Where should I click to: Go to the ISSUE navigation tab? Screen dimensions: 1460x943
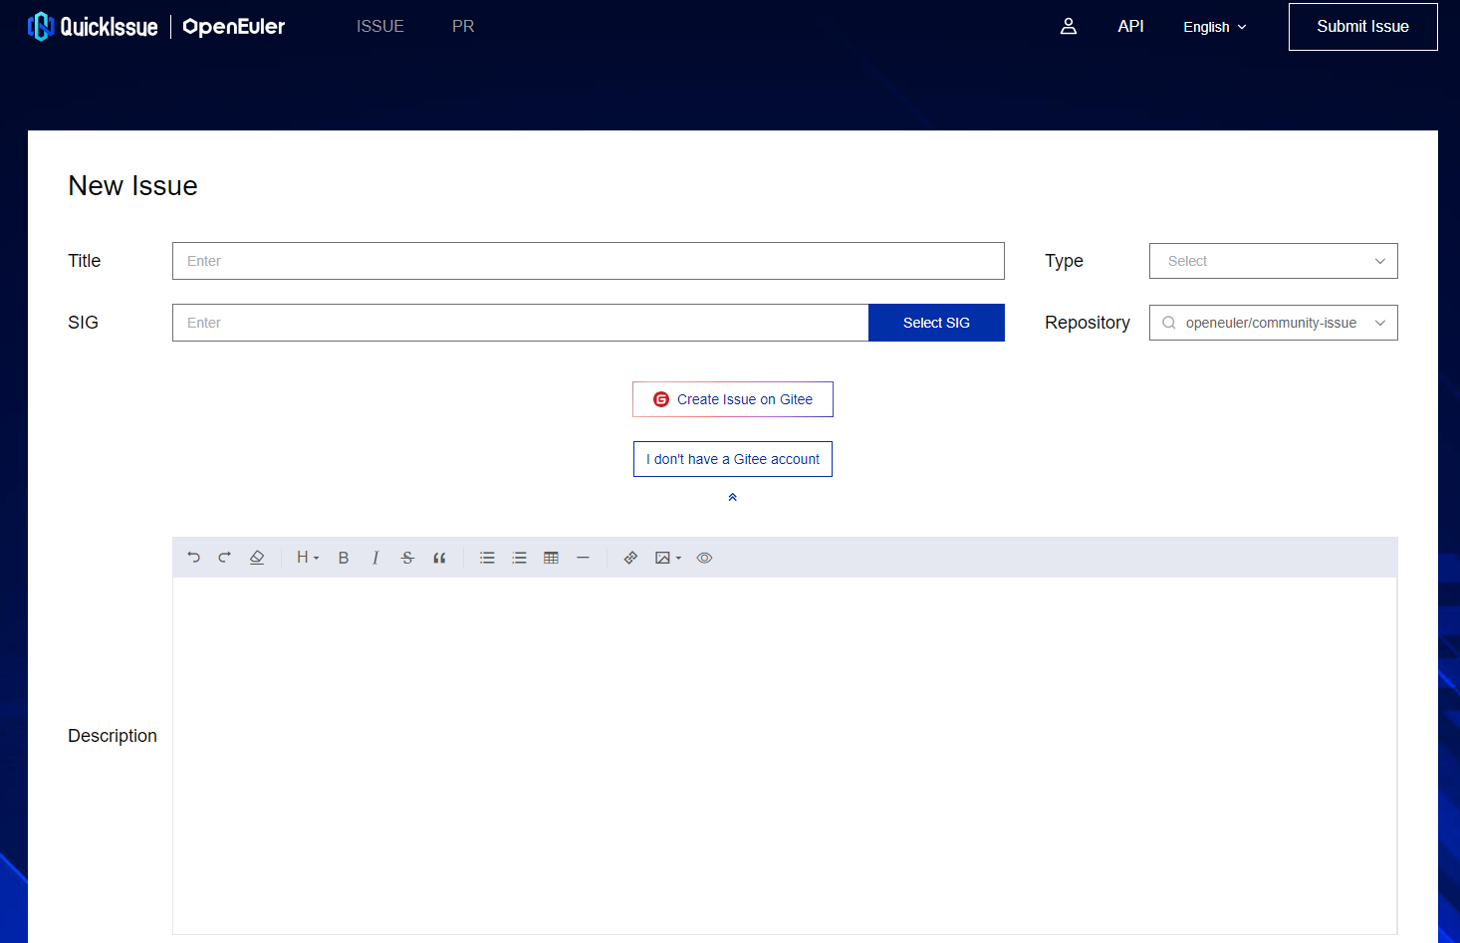[380, 27]
